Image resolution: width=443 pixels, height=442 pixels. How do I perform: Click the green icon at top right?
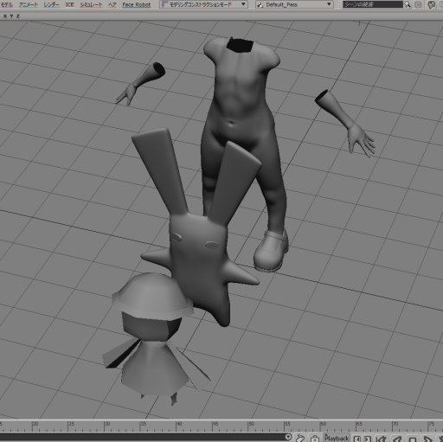tap(432, 4)
